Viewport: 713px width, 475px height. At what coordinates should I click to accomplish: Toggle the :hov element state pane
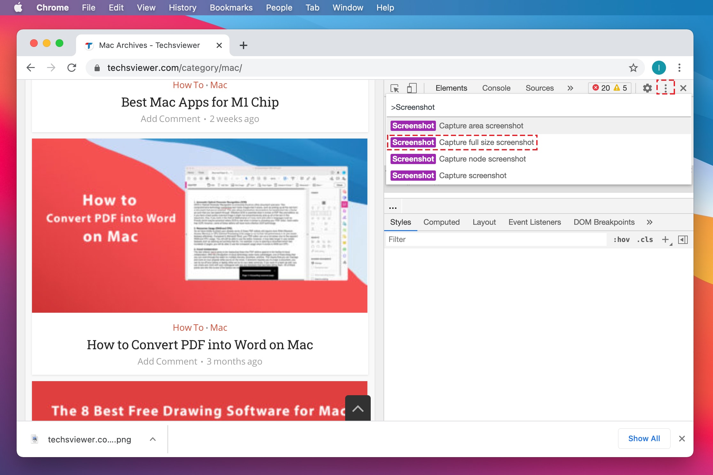point(621,239)
